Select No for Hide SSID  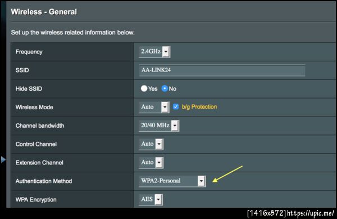click(x=165, y=88)
